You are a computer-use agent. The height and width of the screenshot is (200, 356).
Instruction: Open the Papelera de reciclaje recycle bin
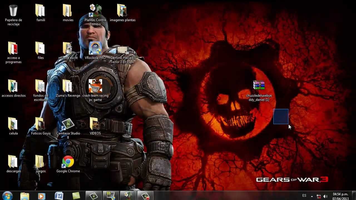click(13, 15)
